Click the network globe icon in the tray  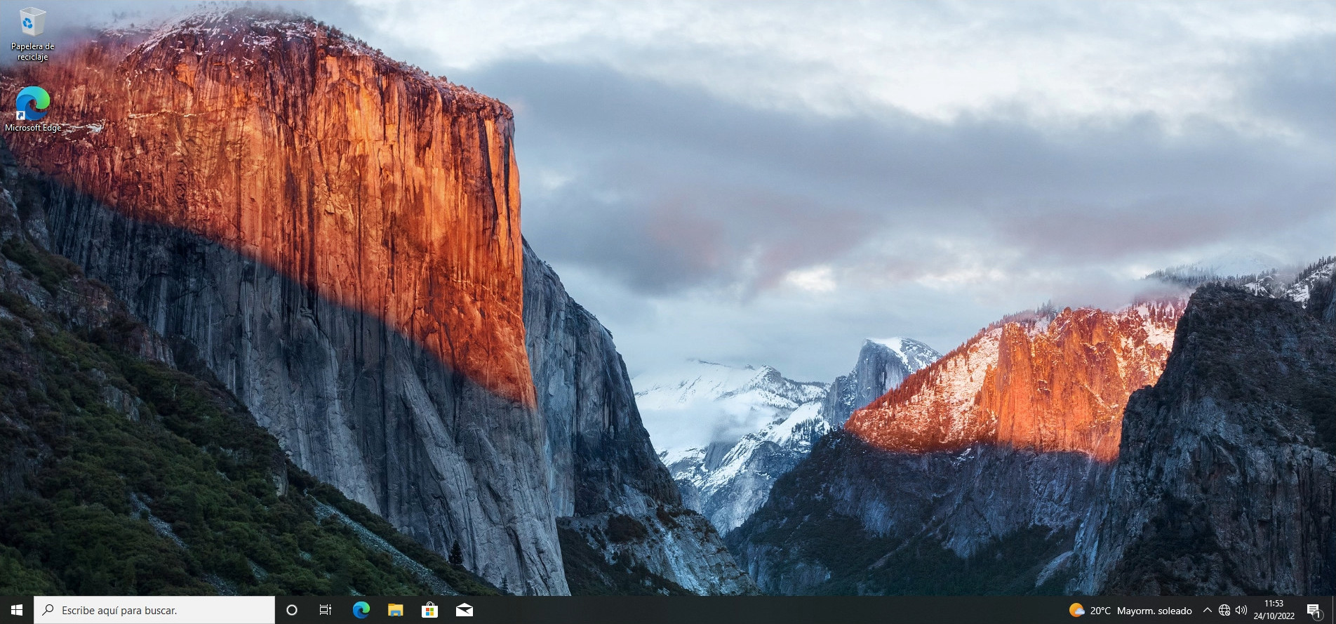point(1224,610)
